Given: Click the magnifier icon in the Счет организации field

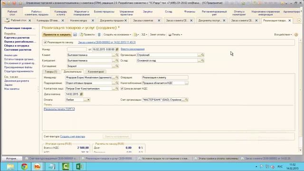Looking at the screenshot, I should [x=186, y=100].
